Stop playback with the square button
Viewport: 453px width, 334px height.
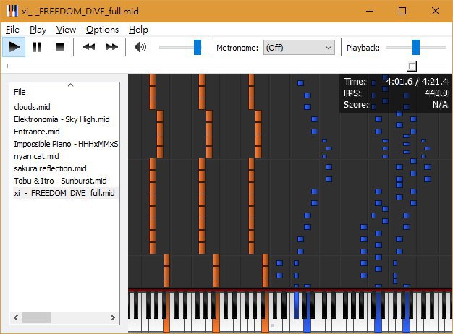pos(60,47)
